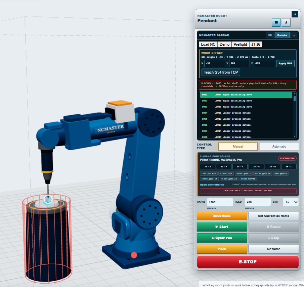Screen dimensions: 304x287
Task: Click the 0-10V gpio.13 chip
Action: pyautogui.click(x=229, y=179)
